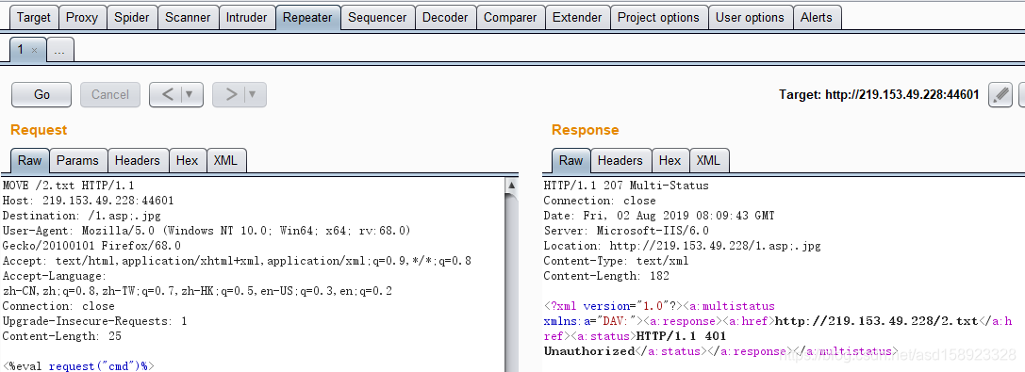Click the Destination header line in the request
The width and height of the screenshot is (1025, 372).
tap(82, 216)
